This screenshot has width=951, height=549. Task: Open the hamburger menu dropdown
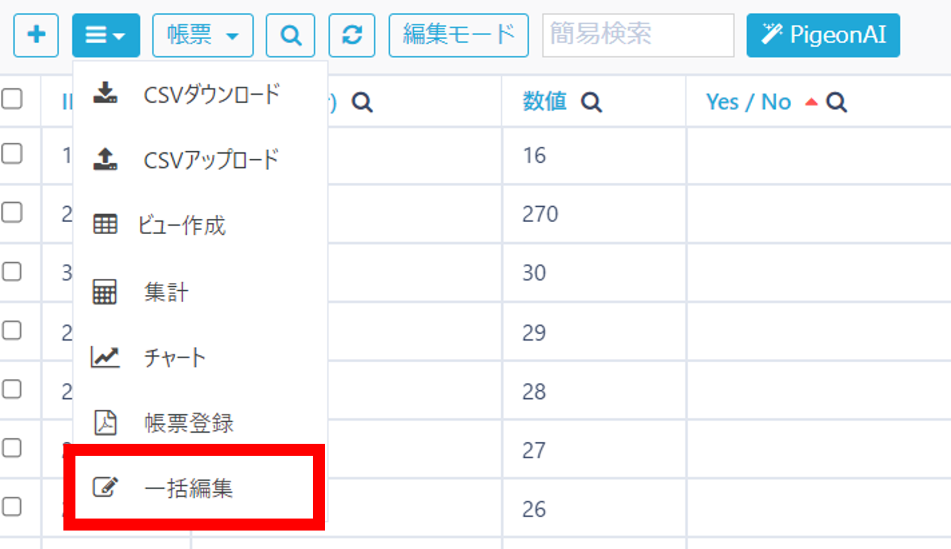(x=105, y=35)
